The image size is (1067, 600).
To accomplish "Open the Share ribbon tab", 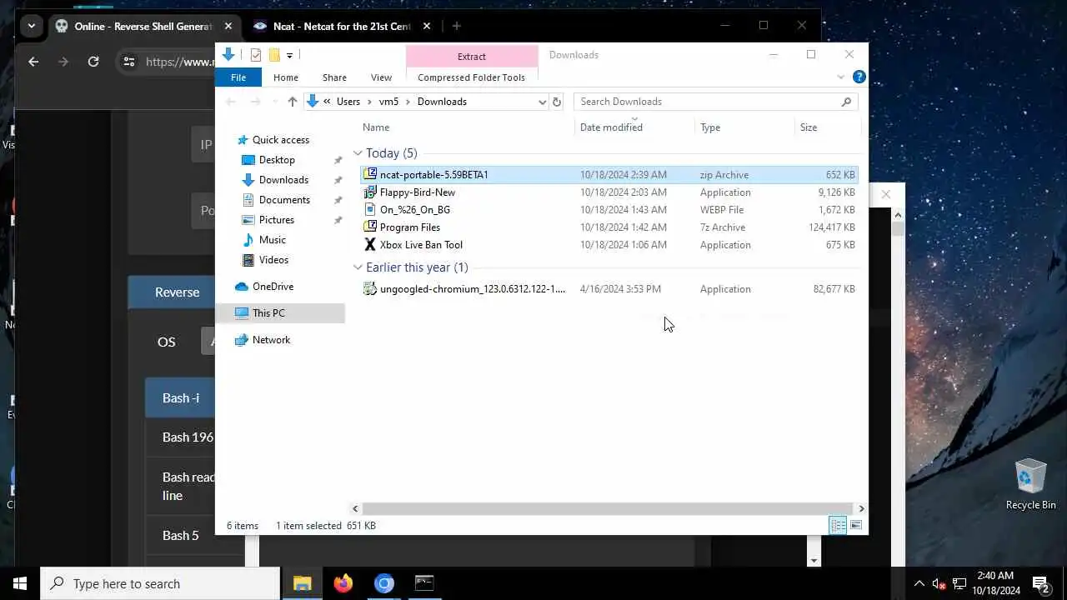I will (334, 77).
